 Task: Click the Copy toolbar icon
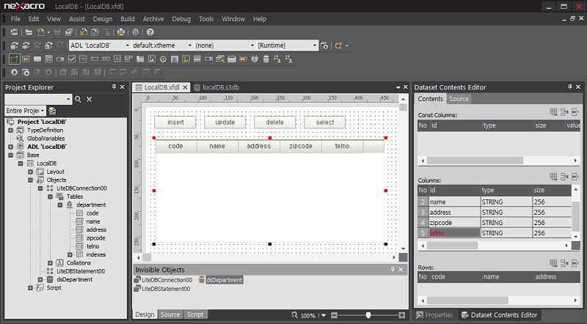coord(95,32)
